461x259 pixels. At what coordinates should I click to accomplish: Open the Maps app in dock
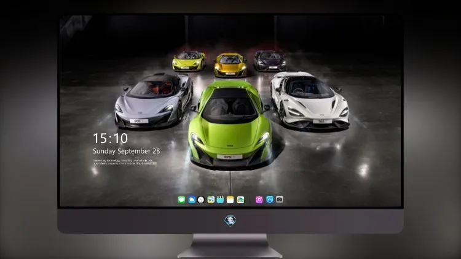[211, 199]
